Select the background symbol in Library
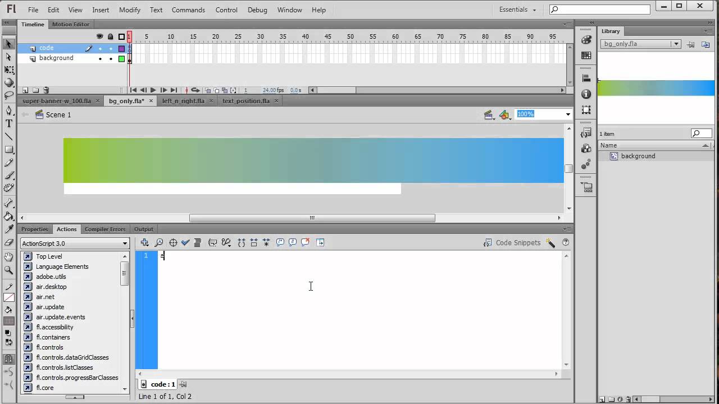 [638, 156]
